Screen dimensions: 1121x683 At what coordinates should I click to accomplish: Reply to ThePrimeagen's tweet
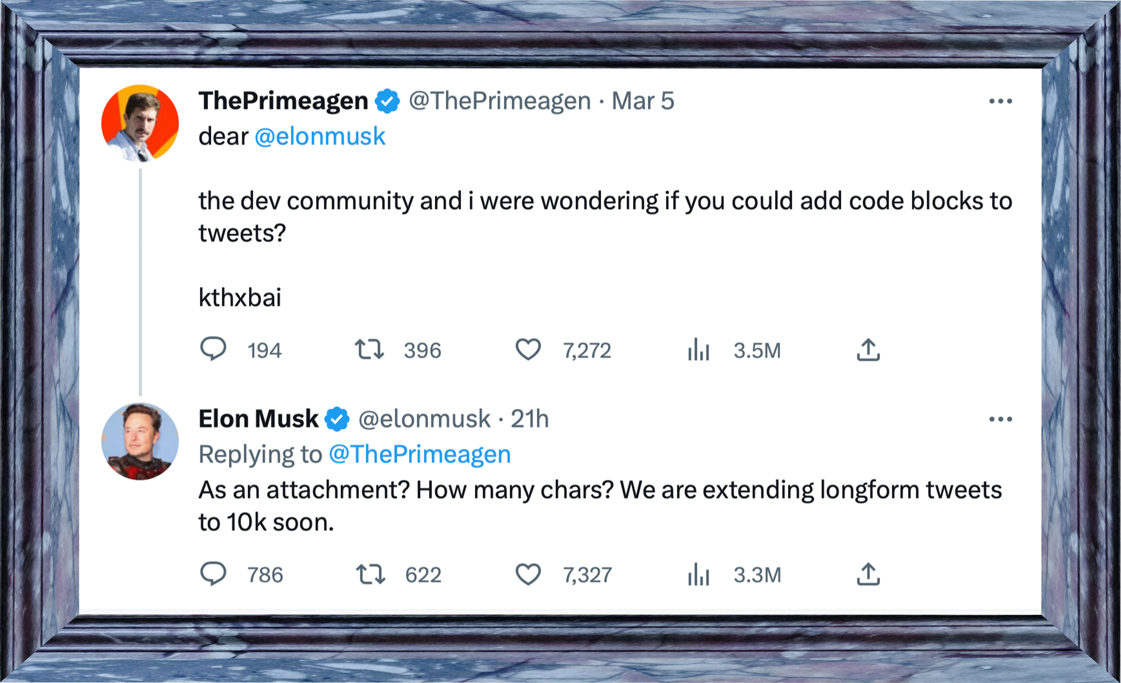(x=213, y=349)
